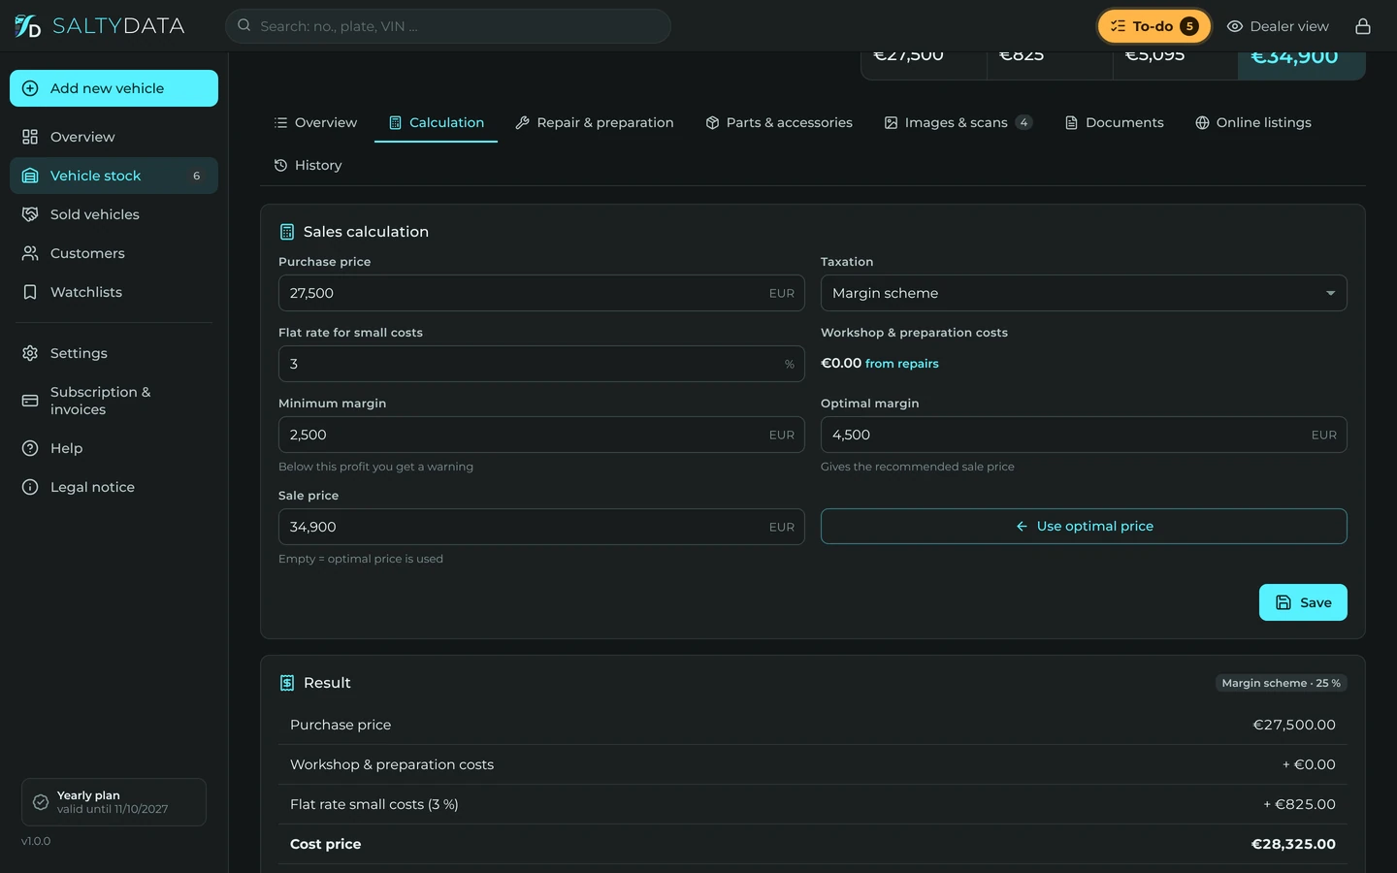The image size is (1397, 873).
Task: Open the Taxation dropdown
Action: pos(1084,293)
